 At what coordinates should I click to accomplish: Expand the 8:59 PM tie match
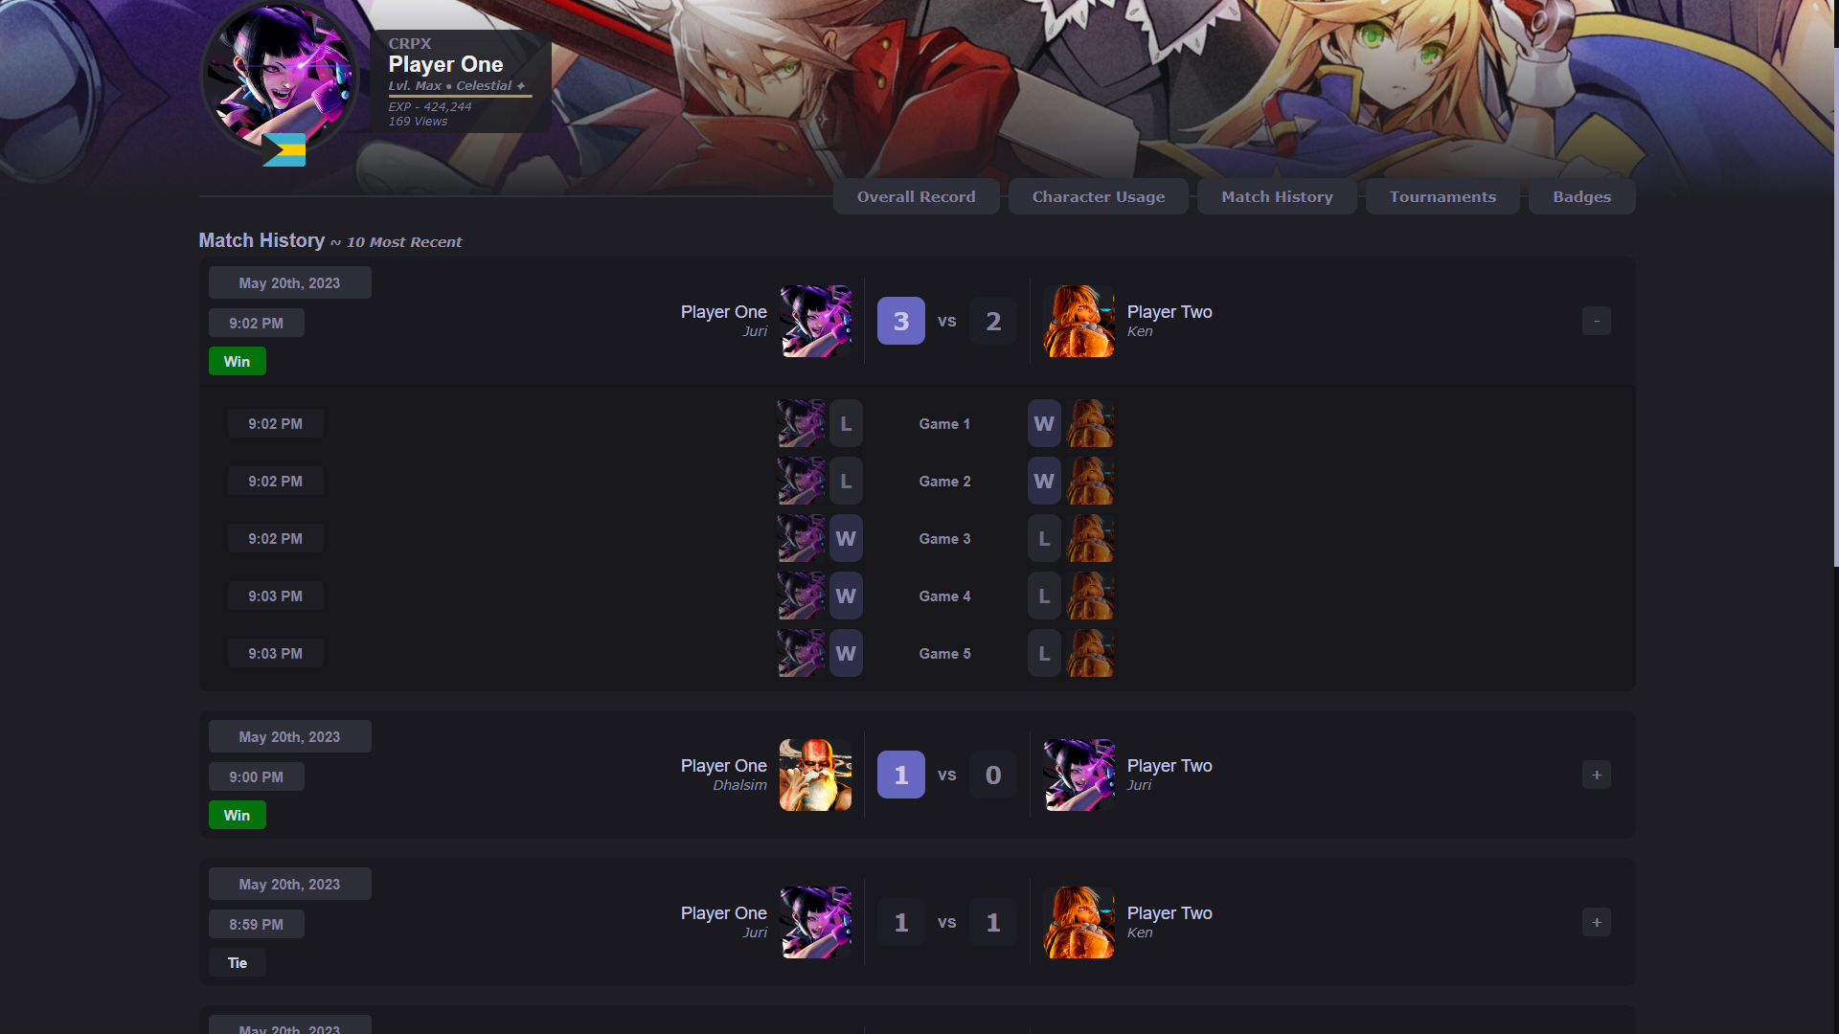1596,922
